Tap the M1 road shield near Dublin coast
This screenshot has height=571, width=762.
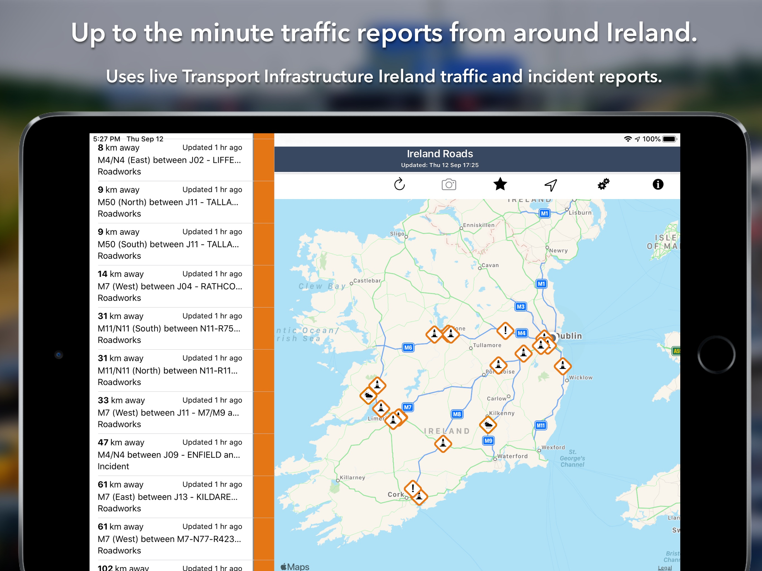[541, 284]
